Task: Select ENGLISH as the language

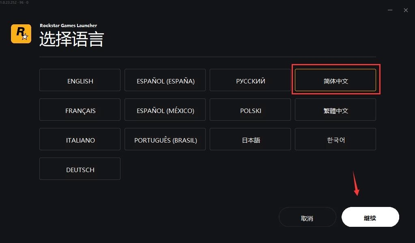Action: tap(80, 80)
